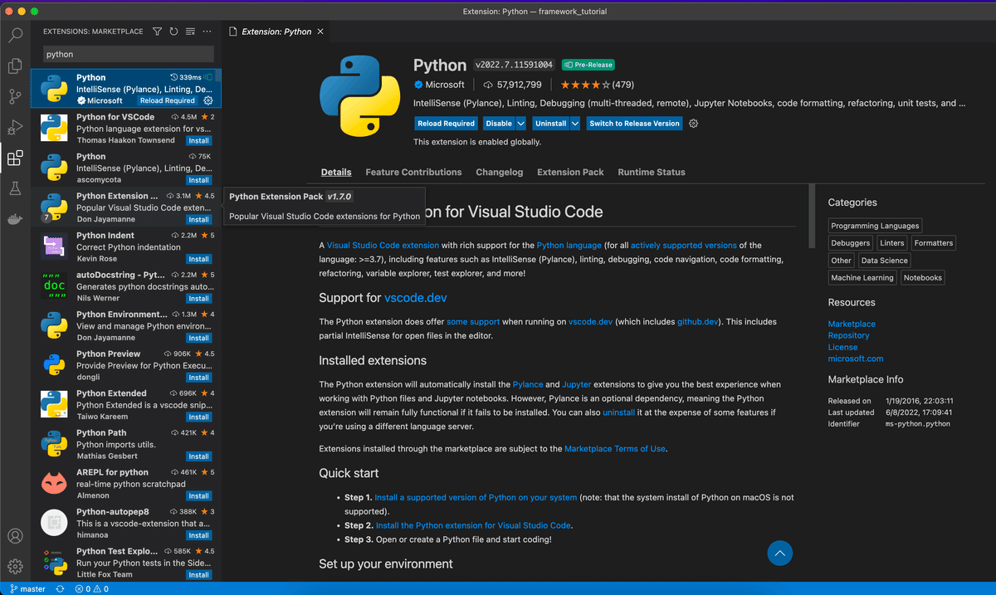Switch to the Extension Pack tab
The height and width of the screenshot is (595, 996).
[570, 172]
